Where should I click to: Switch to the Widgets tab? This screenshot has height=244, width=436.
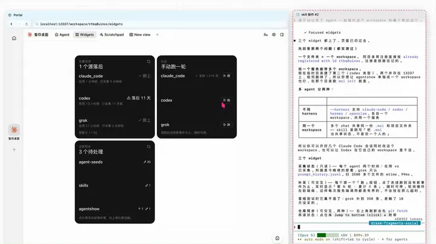click(x=85, y=35)
